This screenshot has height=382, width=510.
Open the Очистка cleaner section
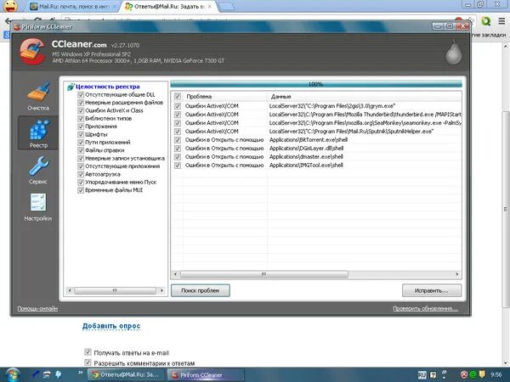(x=38, y=97)
